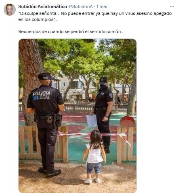
Task: Click the white paper held by officer
Action: click(92, 121)
